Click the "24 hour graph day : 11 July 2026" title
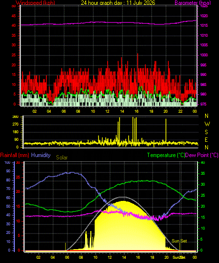219x263 pixels. click(x=118, y=3)
